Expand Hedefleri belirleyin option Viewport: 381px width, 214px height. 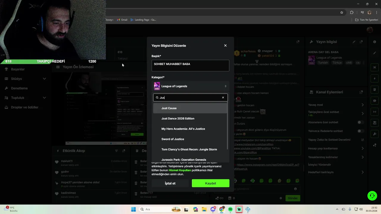(x=336, y=172)
